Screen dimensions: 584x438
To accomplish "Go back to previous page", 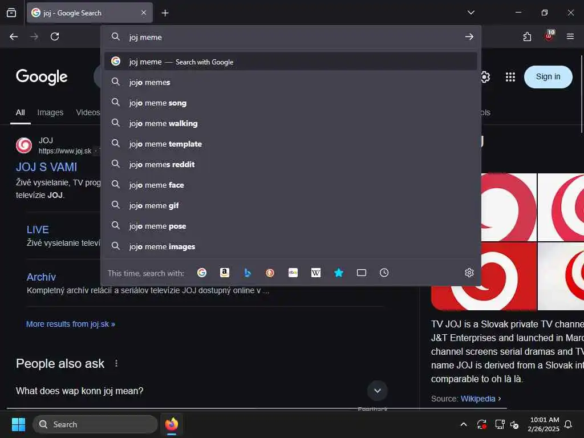I will point(14,36).
